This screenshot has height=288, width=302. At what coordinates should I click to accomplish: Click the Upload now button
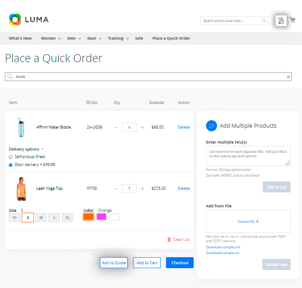pyautogui.click(x=276, y=264)
